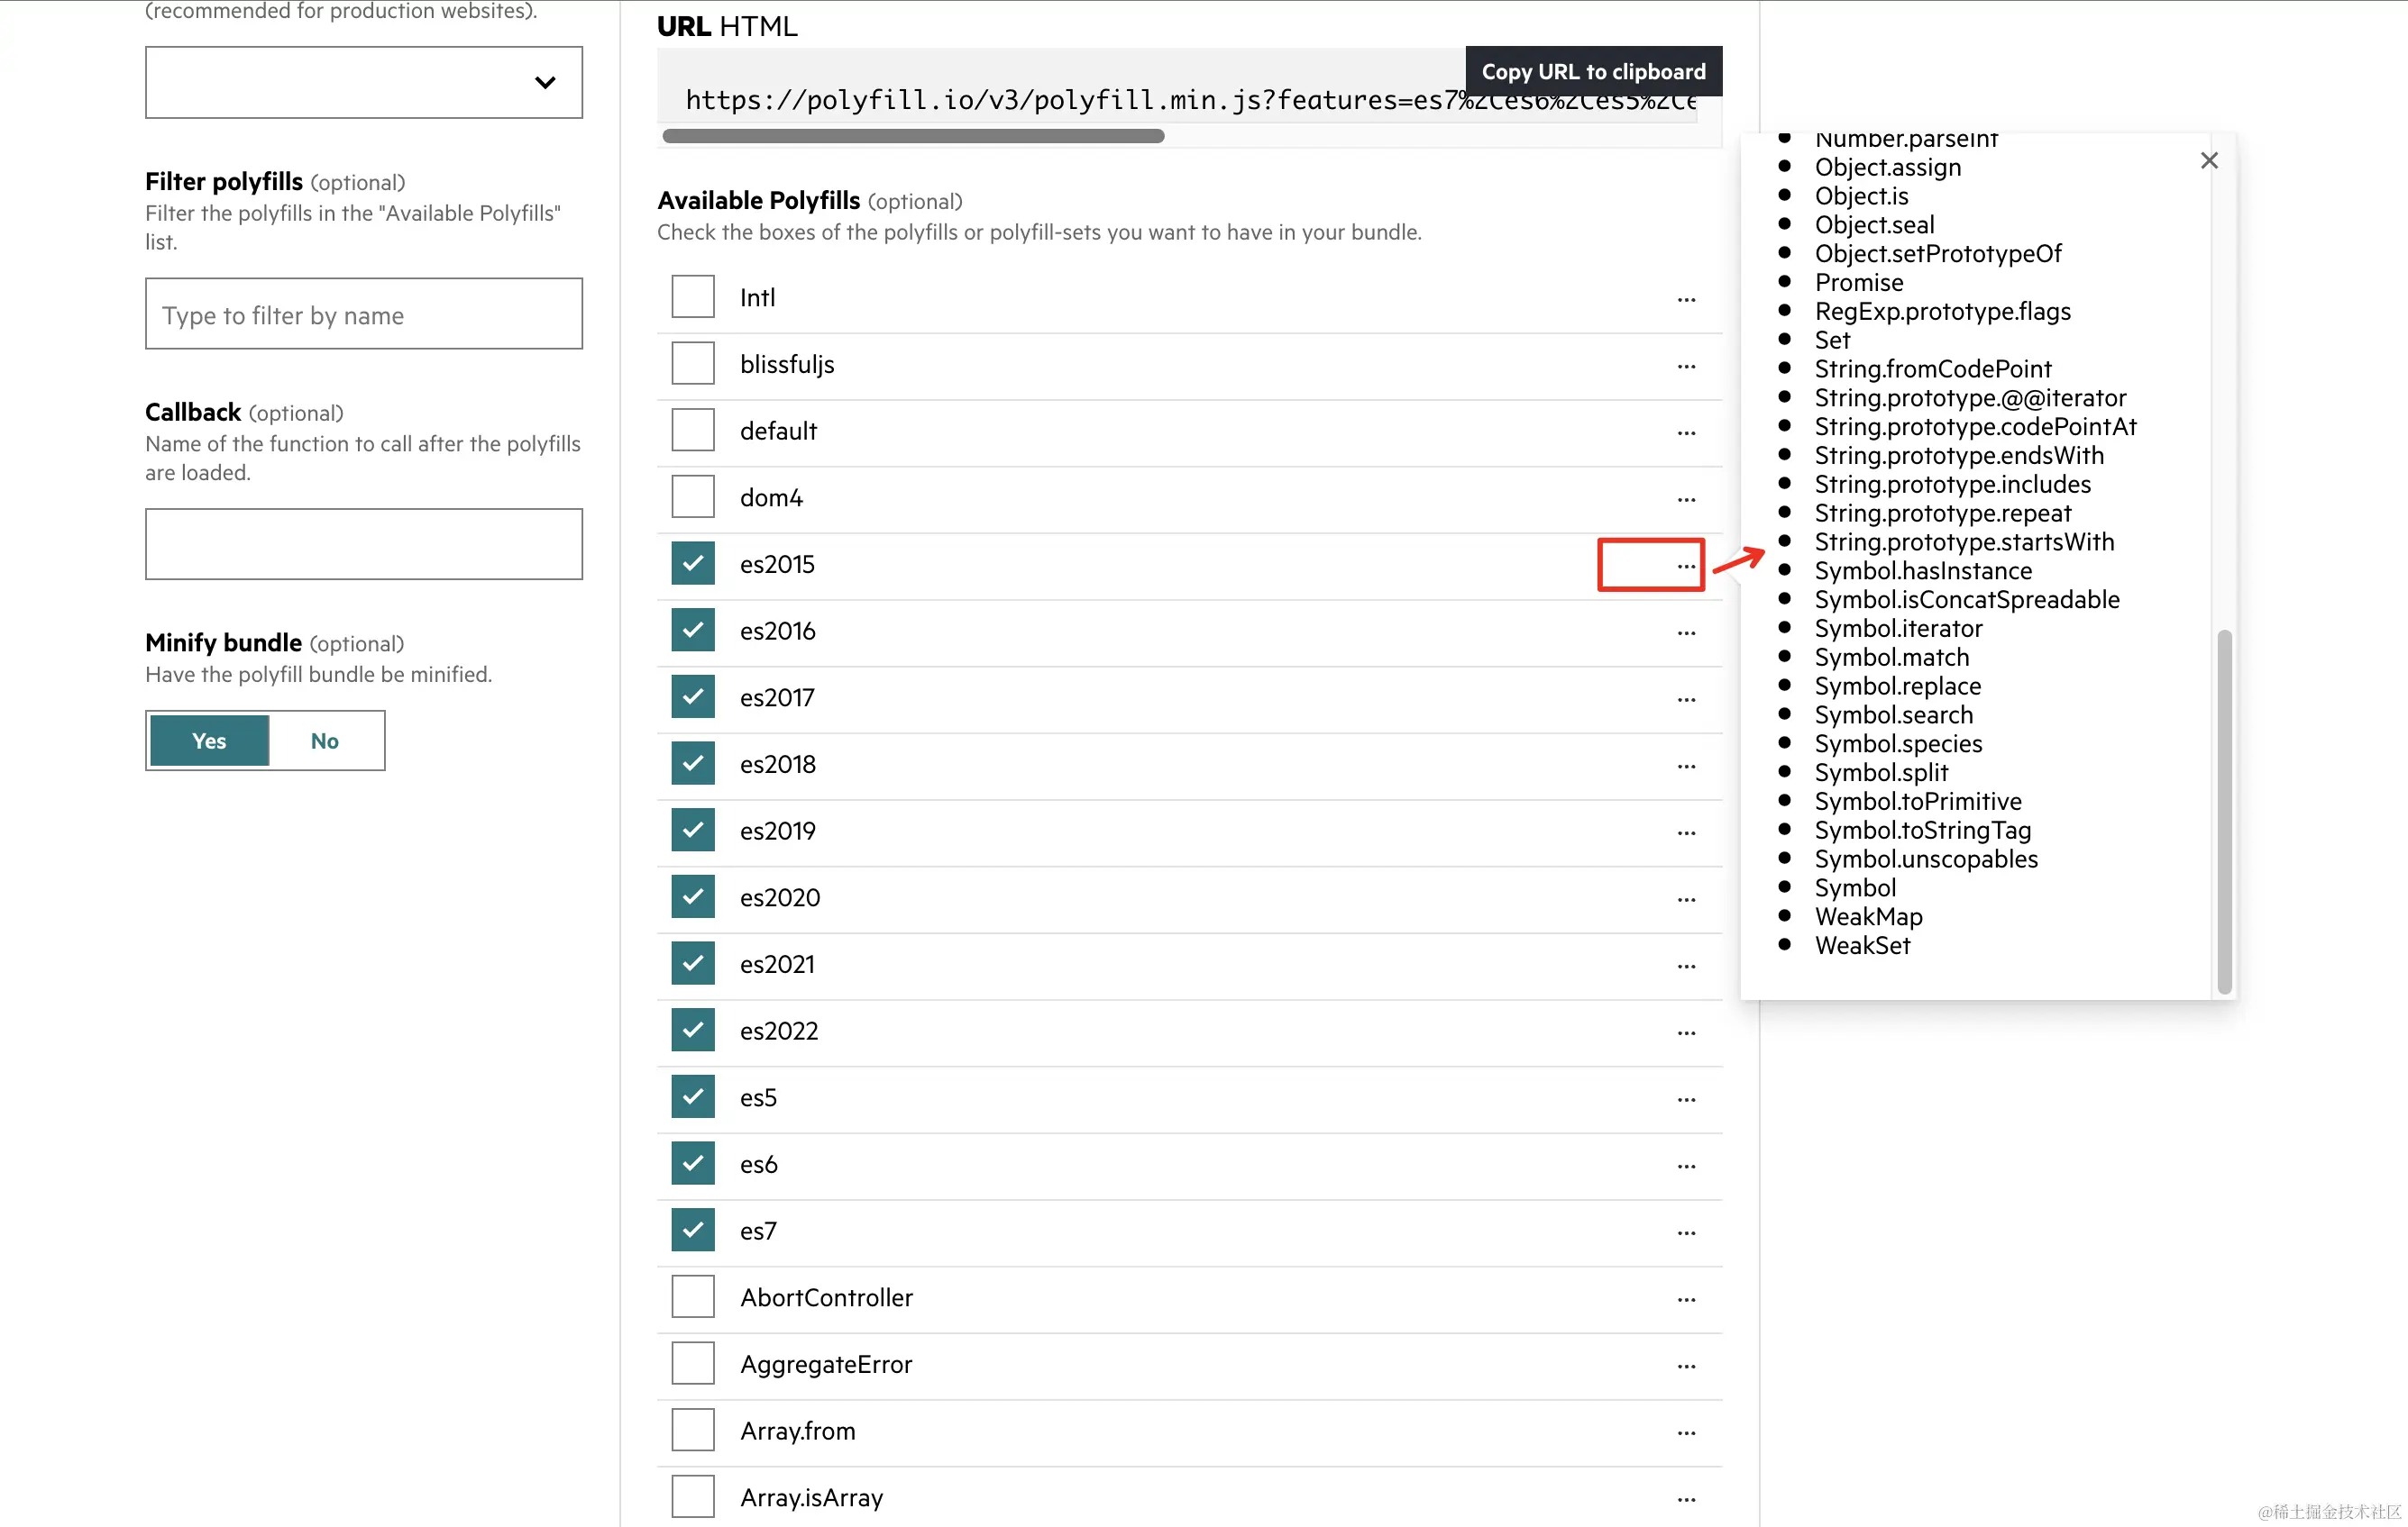Screen dimensions: 2408x1527
Task: Uncheck the es2016 polyfill checkbox
Action: click(692, 631)
